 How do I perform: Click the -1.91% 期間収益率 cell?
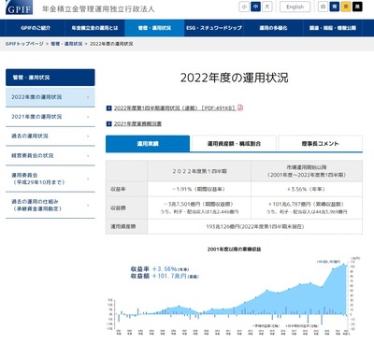199,189
